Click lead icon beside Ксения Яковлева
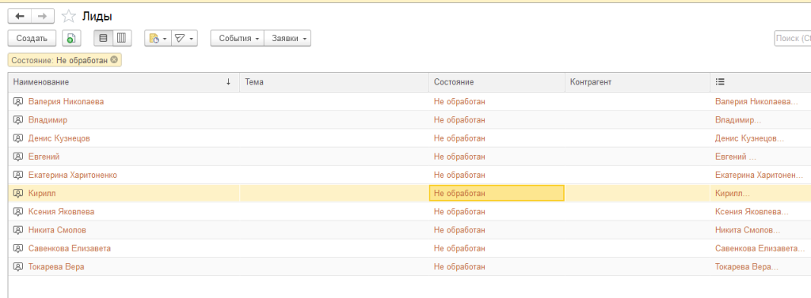The image size is (811, 298). coord(18,212)
